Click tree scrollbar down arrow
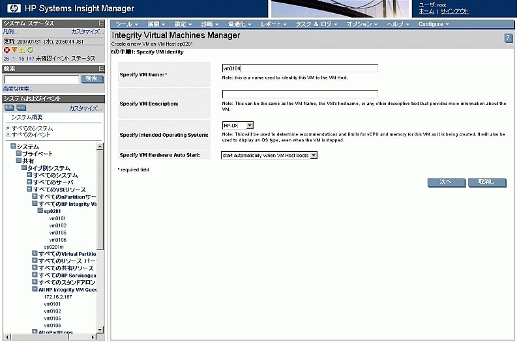This screenshot has height=342, width=517. [100, 330]
